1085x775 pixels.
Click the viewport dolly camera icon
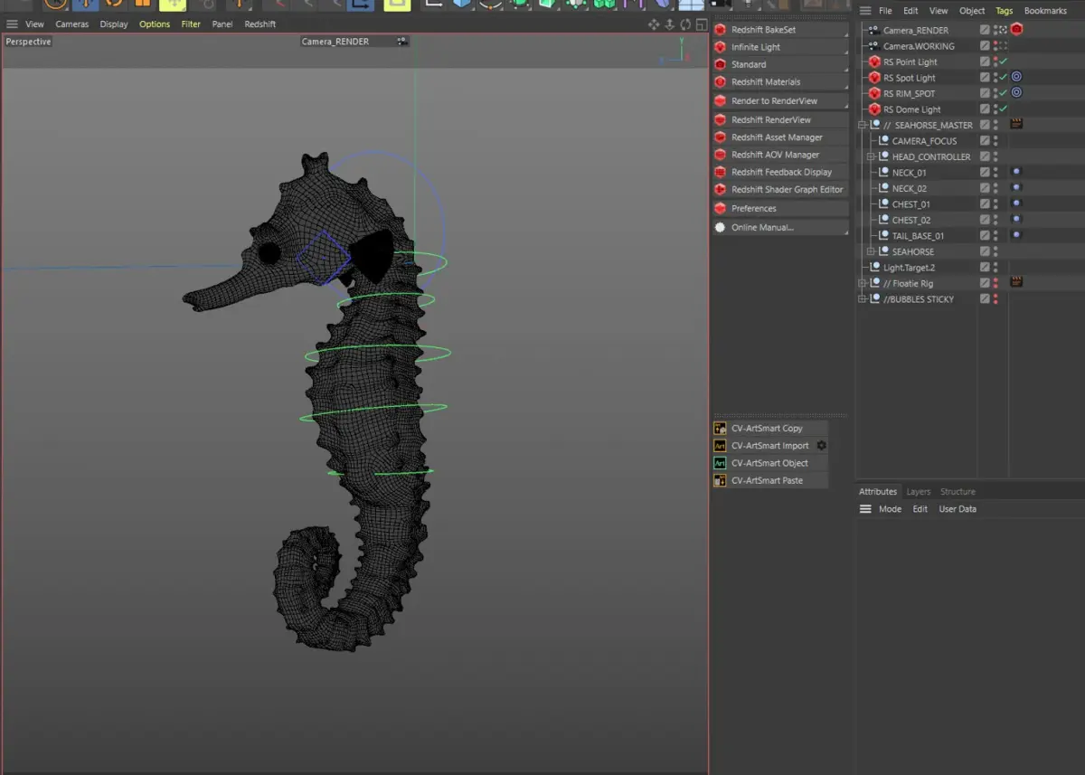670,24
